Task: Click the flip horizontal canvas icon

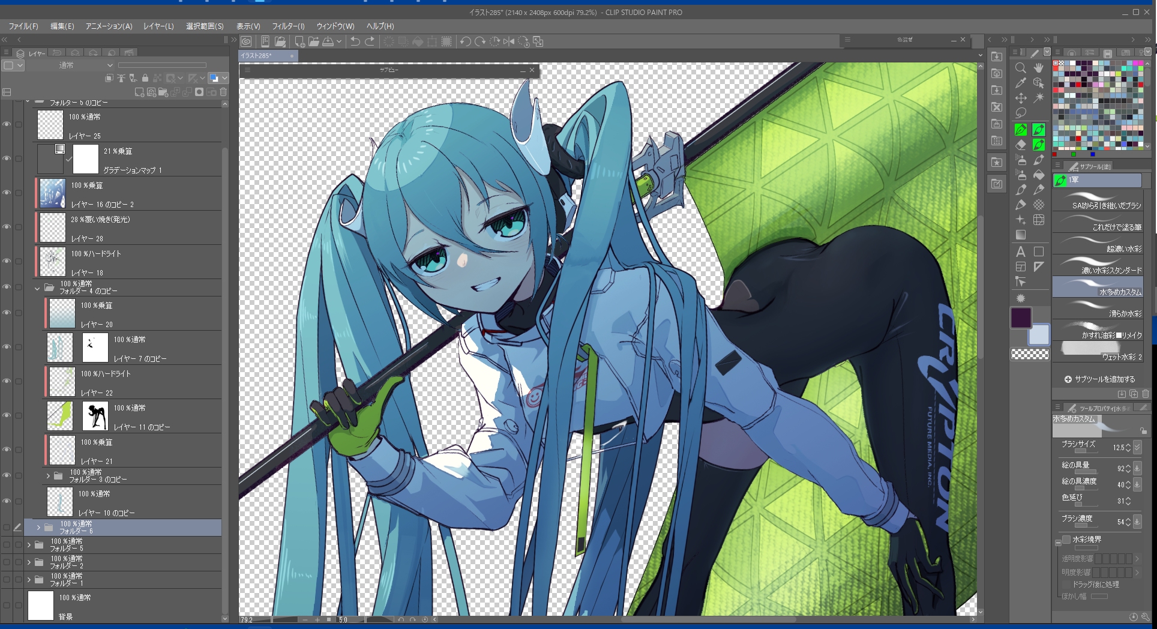Action: click(x=509, y=41)
